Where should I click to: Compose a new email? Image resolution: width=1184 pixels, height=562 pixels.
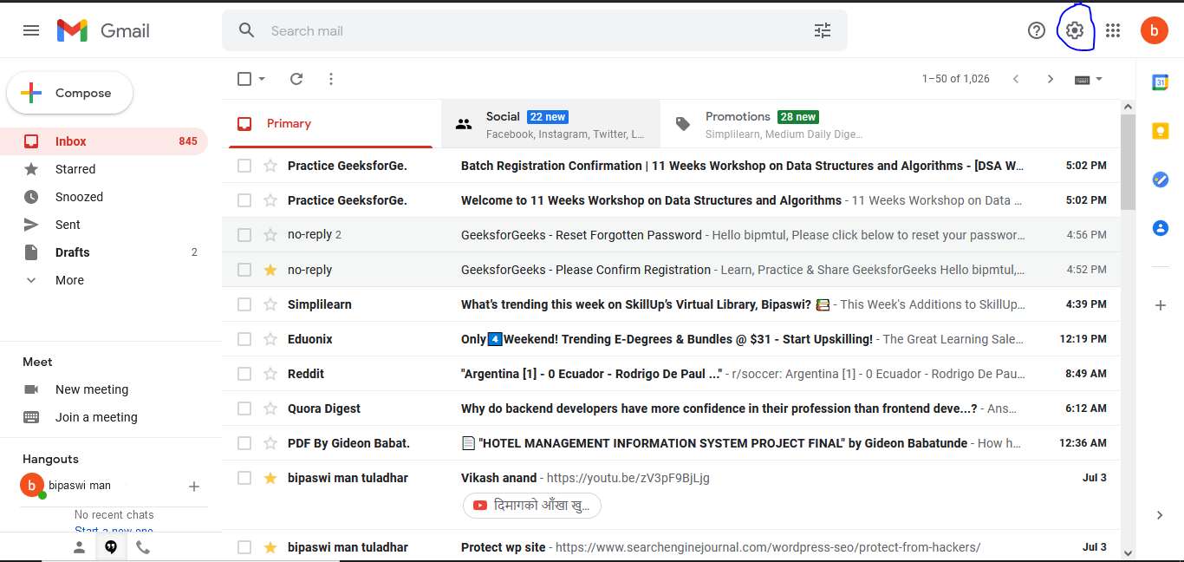tap(70, 93)
